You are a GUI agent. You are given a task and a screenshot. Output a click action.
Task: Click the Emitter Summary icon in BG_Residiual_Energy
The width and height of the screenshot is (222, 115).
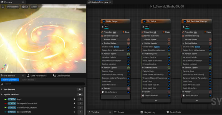(183, 36)
